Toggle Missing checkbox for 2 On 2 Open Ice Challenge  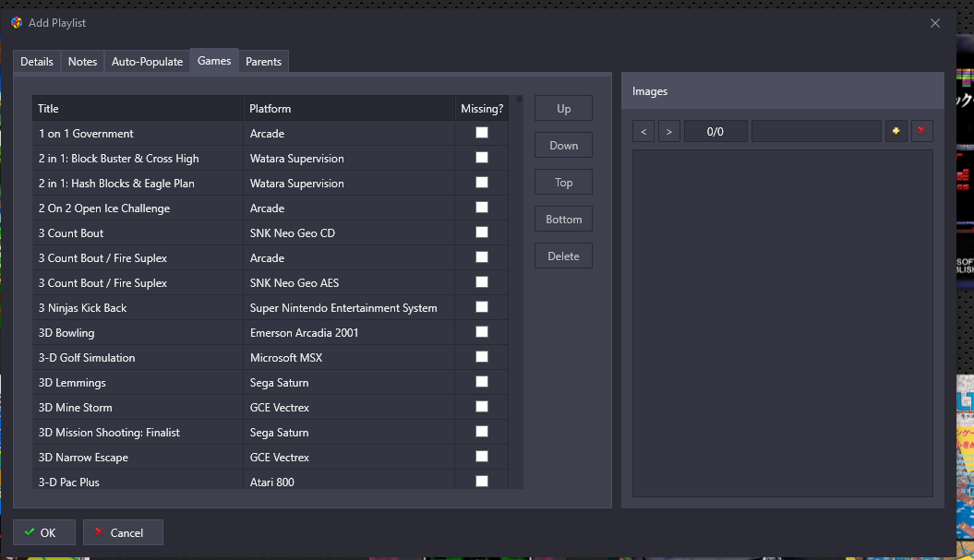pyautogui.click(x=481, y=208)
